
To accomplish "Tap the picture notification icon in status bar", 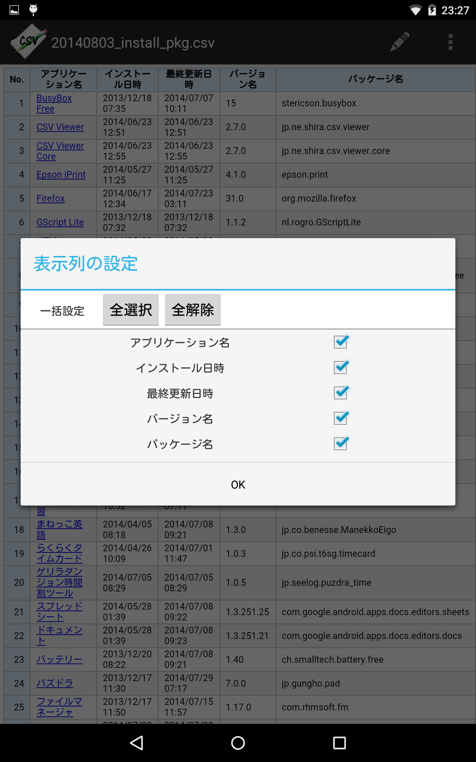I will coord(14,10).
